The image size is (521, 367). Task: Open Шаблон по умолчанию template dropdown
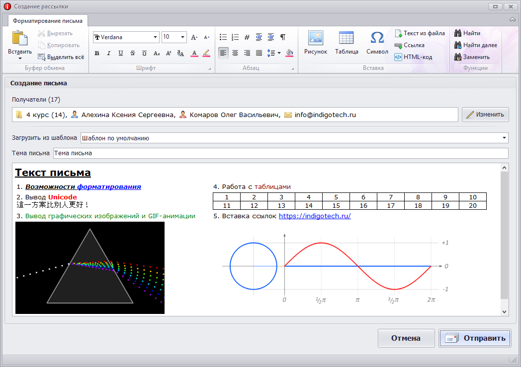pyautogui.click(x=504, y=138)
